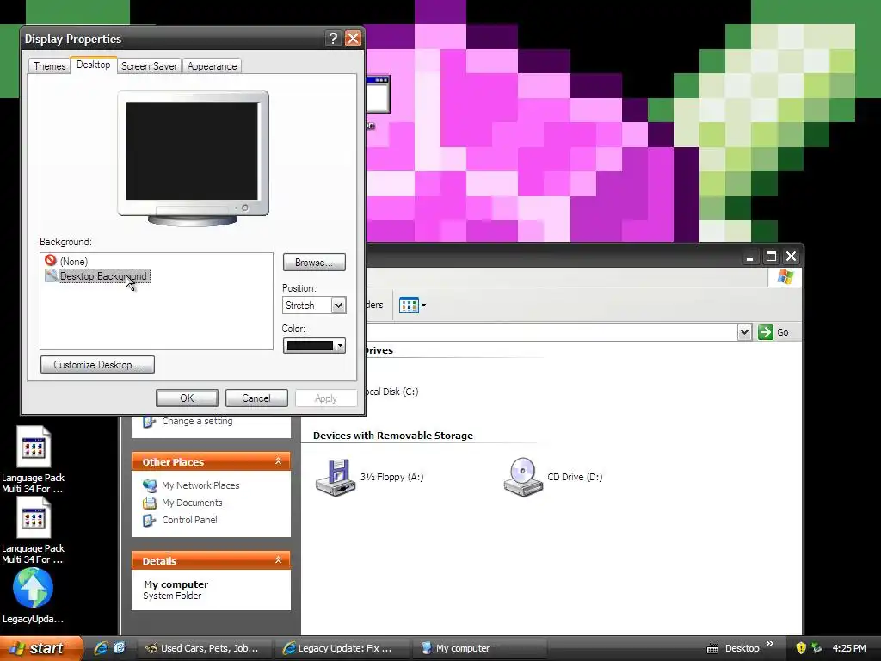The height and width of the screenshot is (661, 881).
Task: Switch to Legacy Update taskbar window
Action: pyautogui.click(x=342, y=648)
